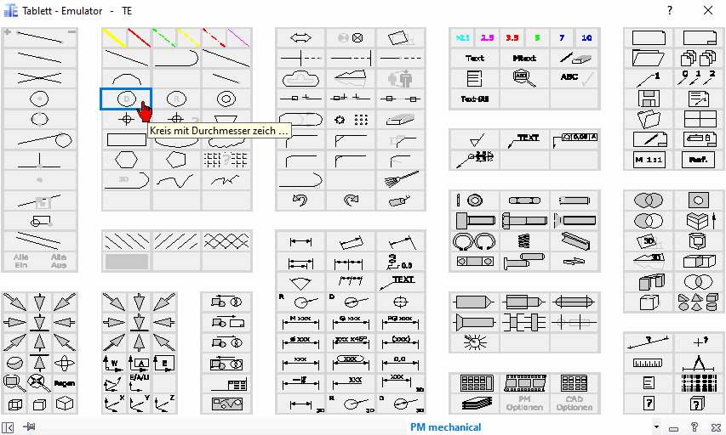The image size is (726, 435).
Task: Collapse the side panel with the arrow icon
Action: point(8,427)
